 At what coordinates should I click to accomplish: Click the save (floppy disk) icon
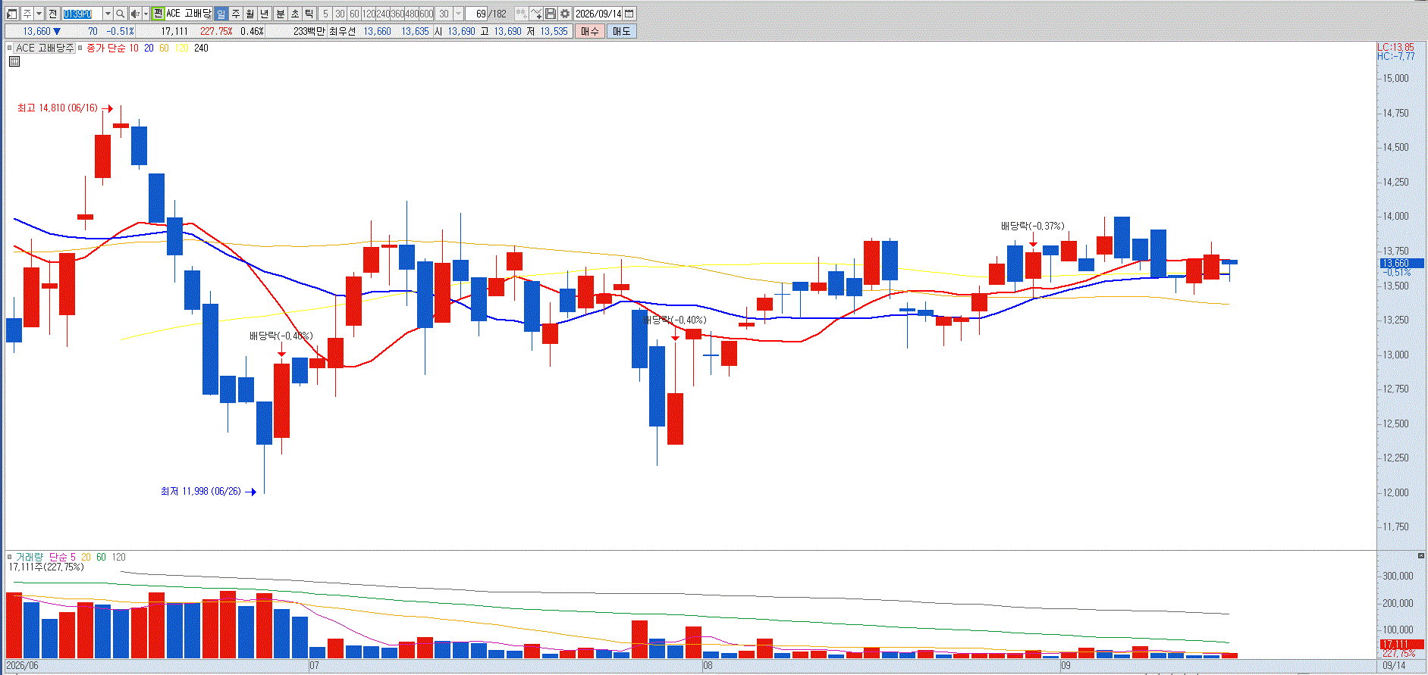(x=551, y=14)
